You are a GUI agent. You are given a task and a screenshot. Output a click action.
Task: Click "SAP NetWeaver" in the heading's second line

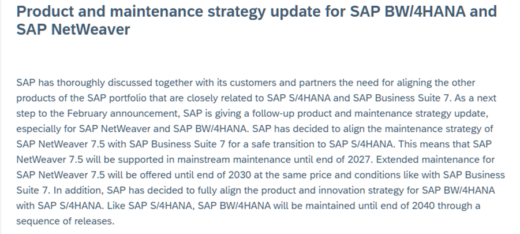[x=73, y=29]
